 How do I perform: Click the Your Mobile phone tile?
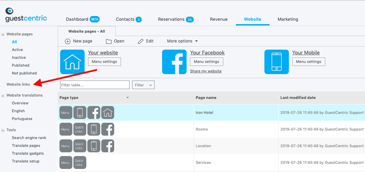[x=277, y=62]
